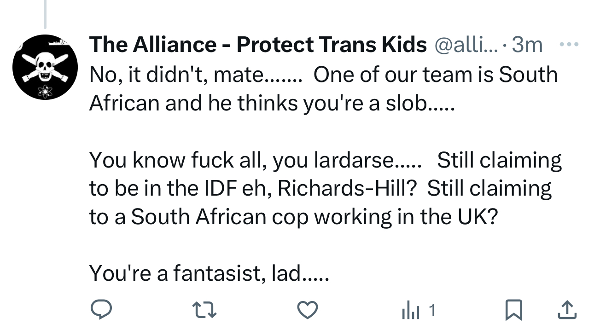Click the thread connector line above avatar

coord(45,14)
